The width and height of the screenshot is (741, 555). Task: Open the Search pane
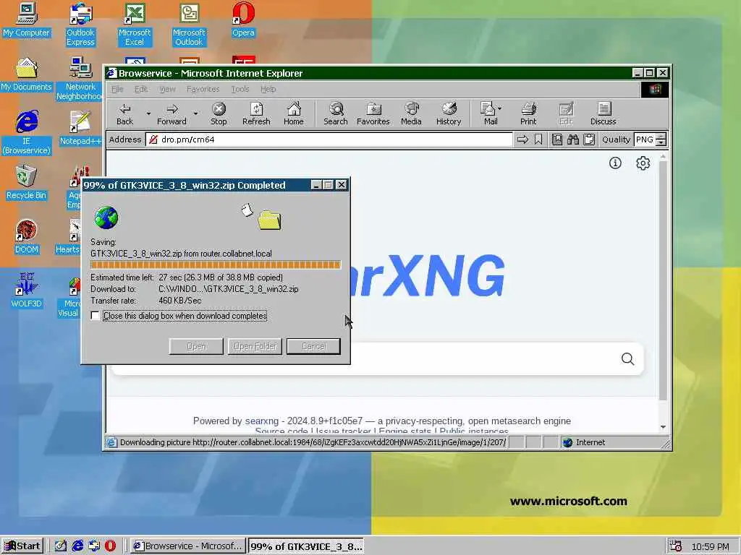click(x=336, y=114)
